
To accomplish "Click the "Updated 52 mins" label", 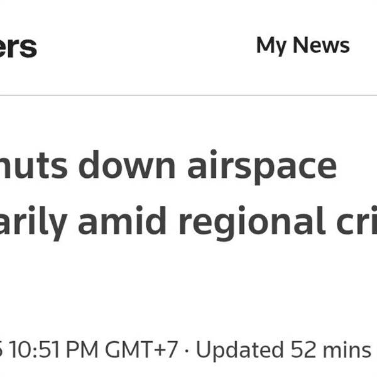I will [284, 351].
